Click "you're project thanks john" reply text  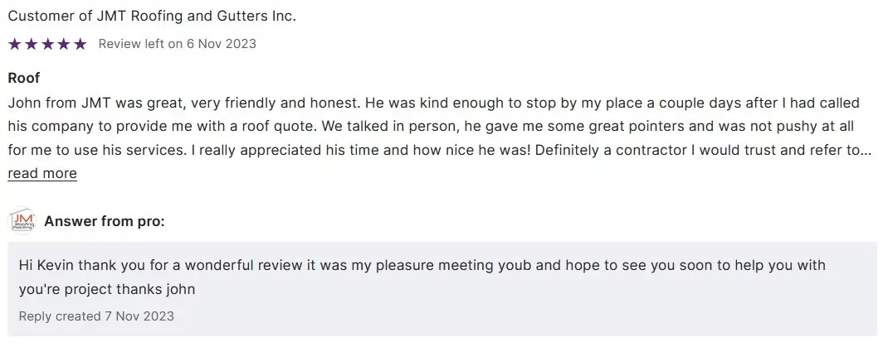[x=107, y=289]
